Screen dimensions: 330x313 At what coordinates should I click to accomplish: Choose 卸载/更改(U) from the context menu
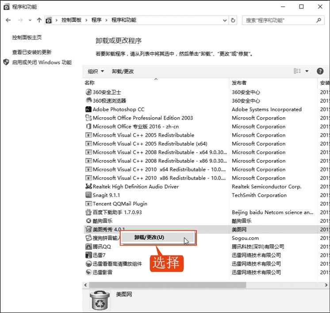click(158, 237)
